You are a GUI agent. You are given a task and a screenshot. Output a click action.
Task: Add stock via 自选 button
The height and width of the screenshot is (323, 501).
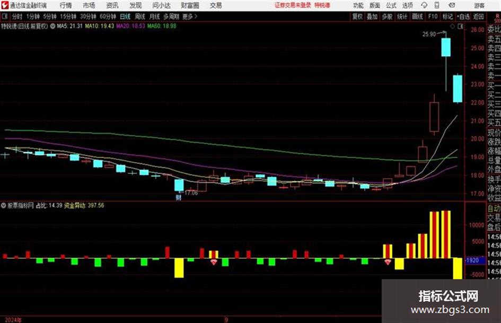coord(463,16)
